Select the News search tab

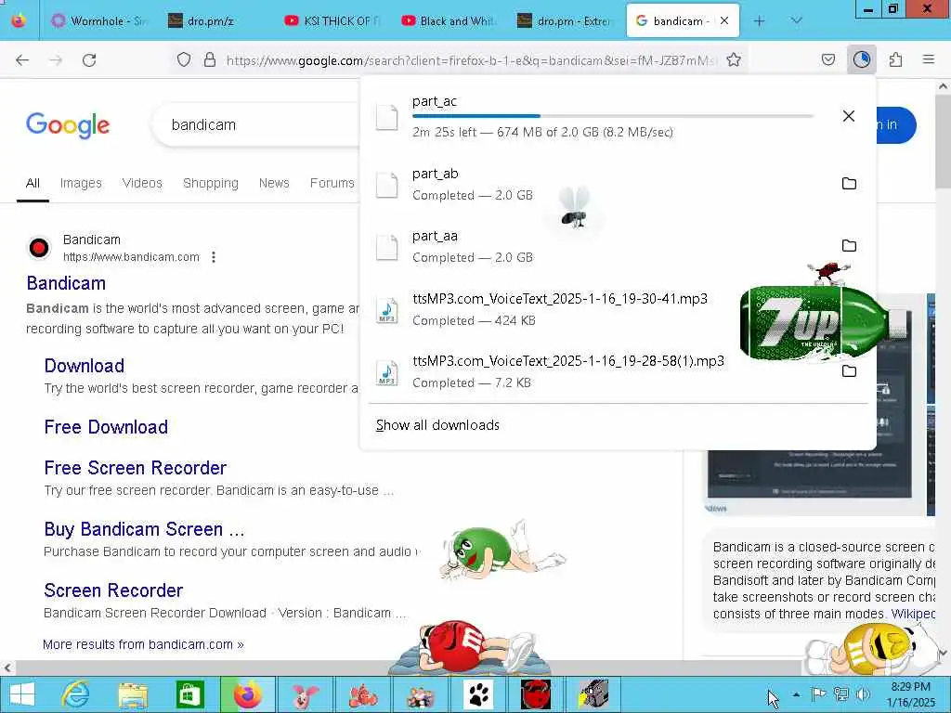(274, 183)
